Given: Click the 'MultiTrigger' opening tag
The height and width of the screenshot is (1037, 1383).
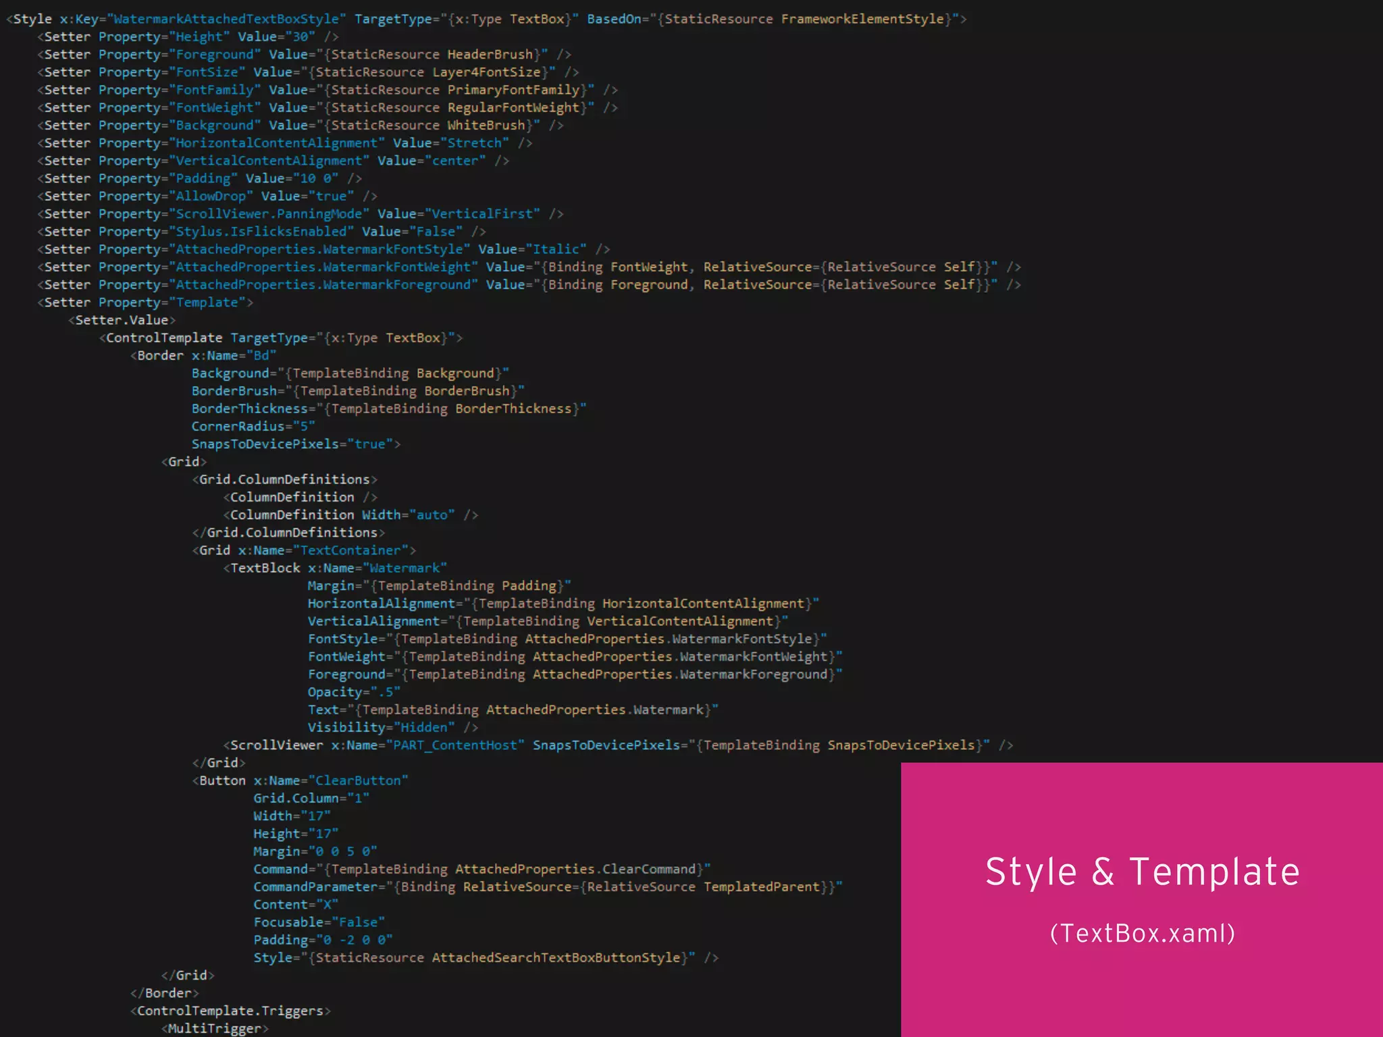Looking at the screenshot, I should pos(215,1028).
